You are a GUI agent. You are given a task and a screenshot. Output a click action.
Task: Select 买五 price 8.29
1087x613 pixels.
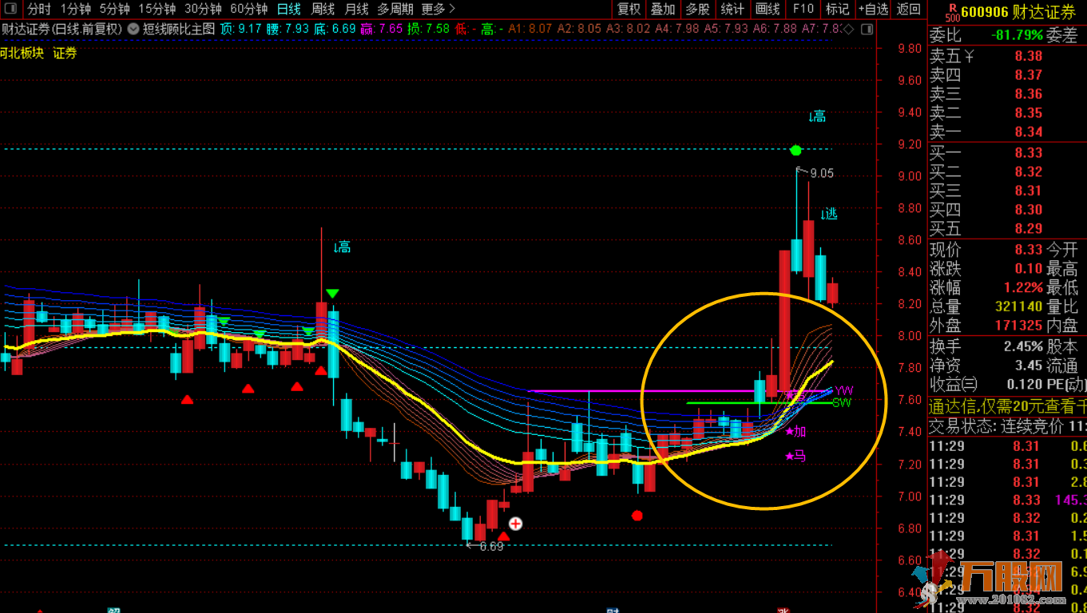1029,229
